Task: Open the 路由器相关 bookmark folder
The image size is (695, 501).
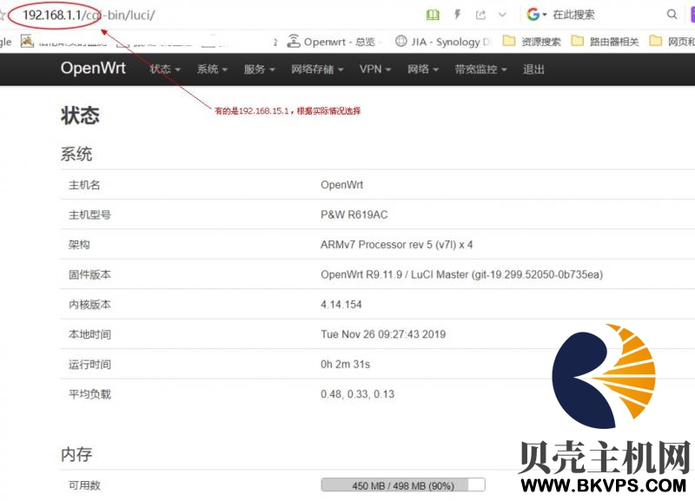Action: coord(605,42)
